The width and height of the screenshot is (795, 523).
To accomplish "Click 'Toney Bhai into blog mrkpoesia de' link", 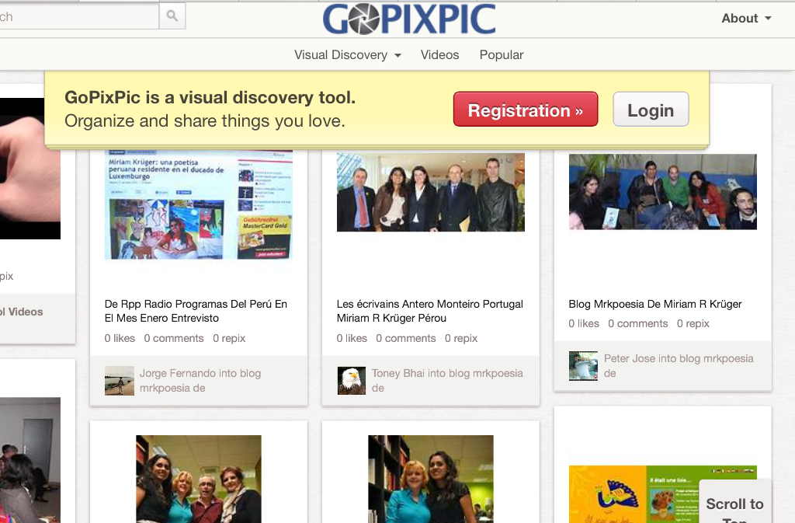I will 447,381.
